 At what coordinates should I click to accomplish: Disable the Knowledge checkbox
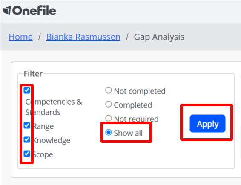[27, 139]
